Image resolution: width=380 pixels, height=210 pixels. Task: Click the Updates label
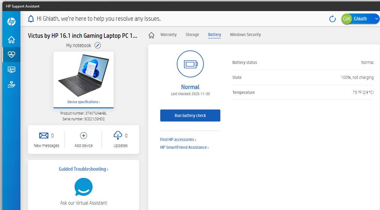click(121, 145)
